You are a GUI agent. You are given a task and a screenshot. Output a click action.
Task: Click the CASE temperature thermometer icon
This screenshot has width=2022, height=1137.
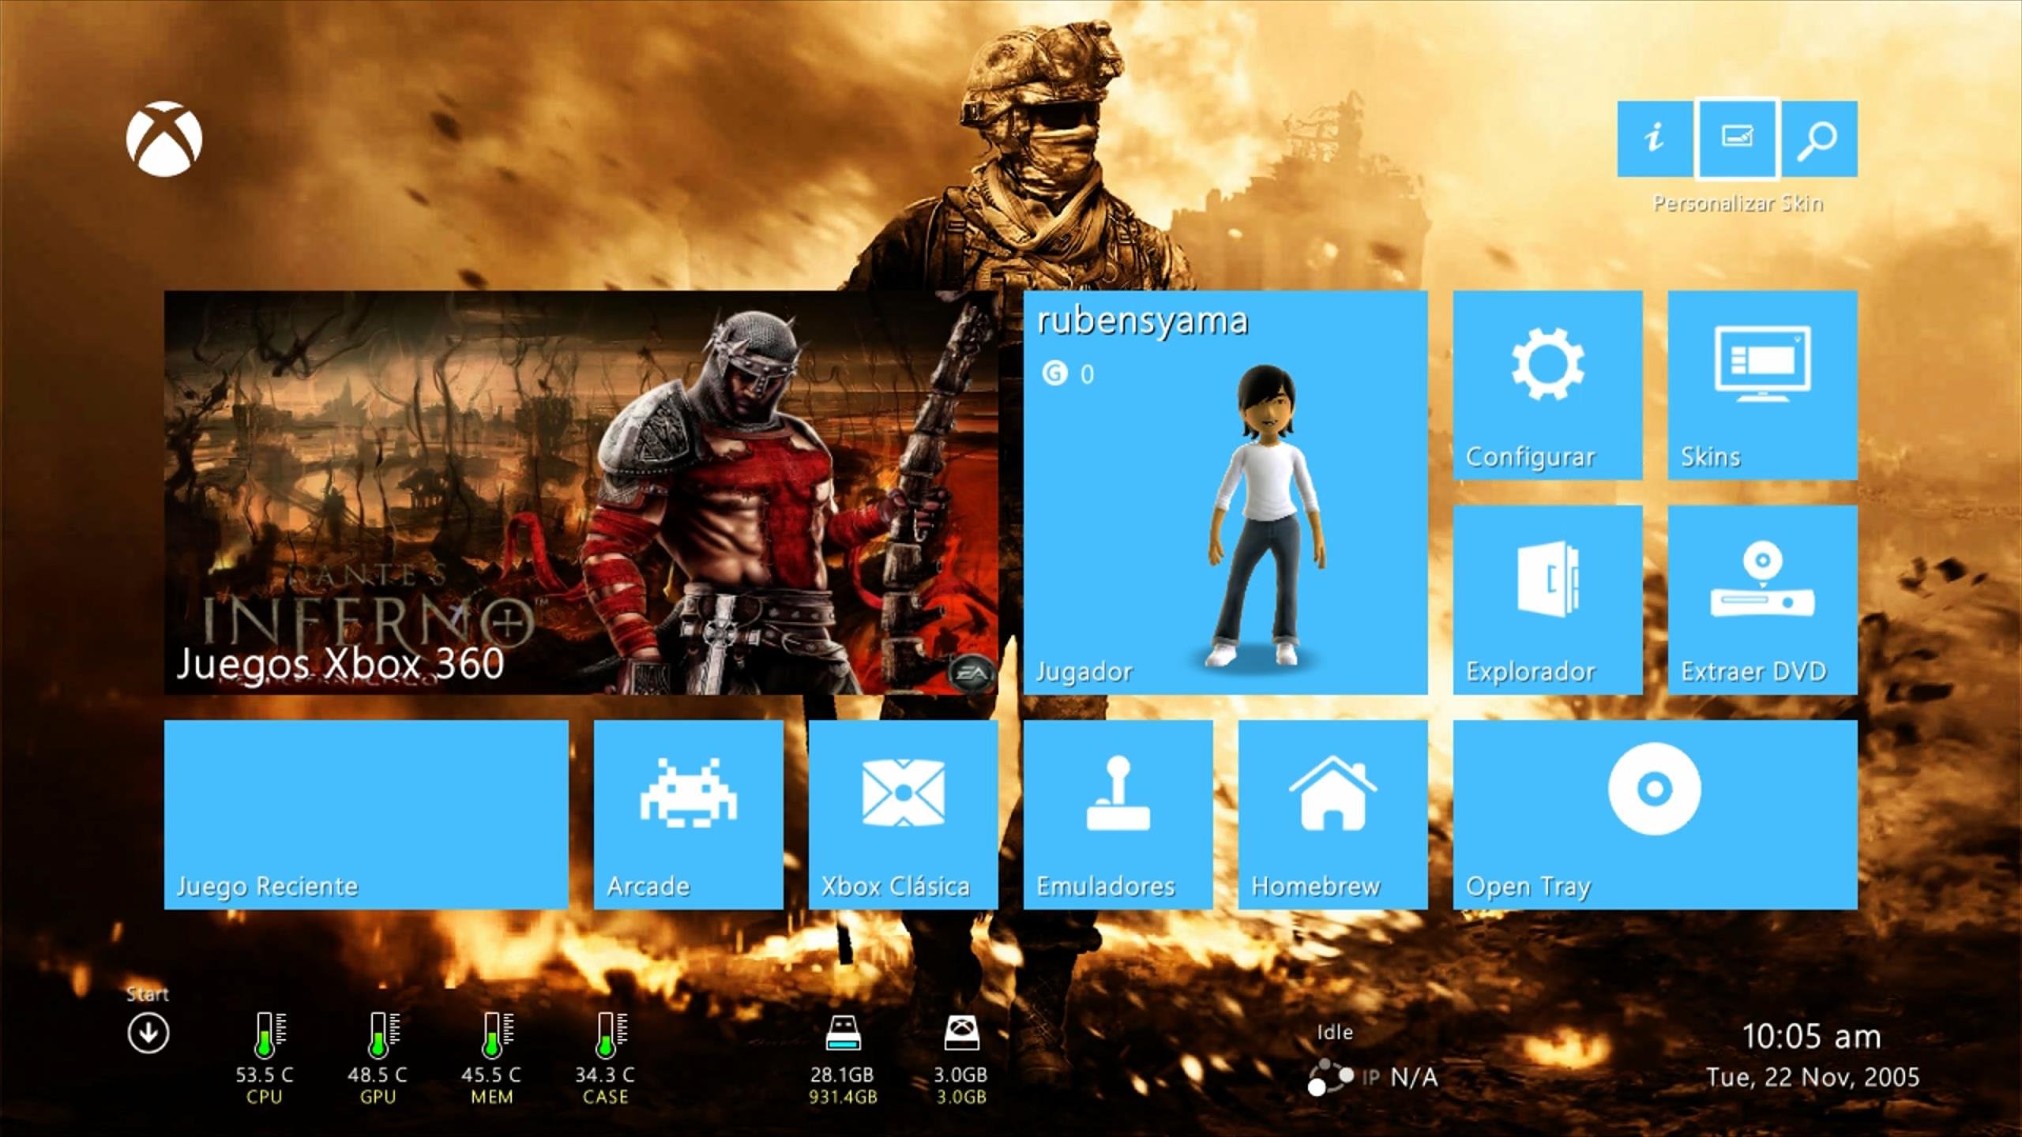610,1035
